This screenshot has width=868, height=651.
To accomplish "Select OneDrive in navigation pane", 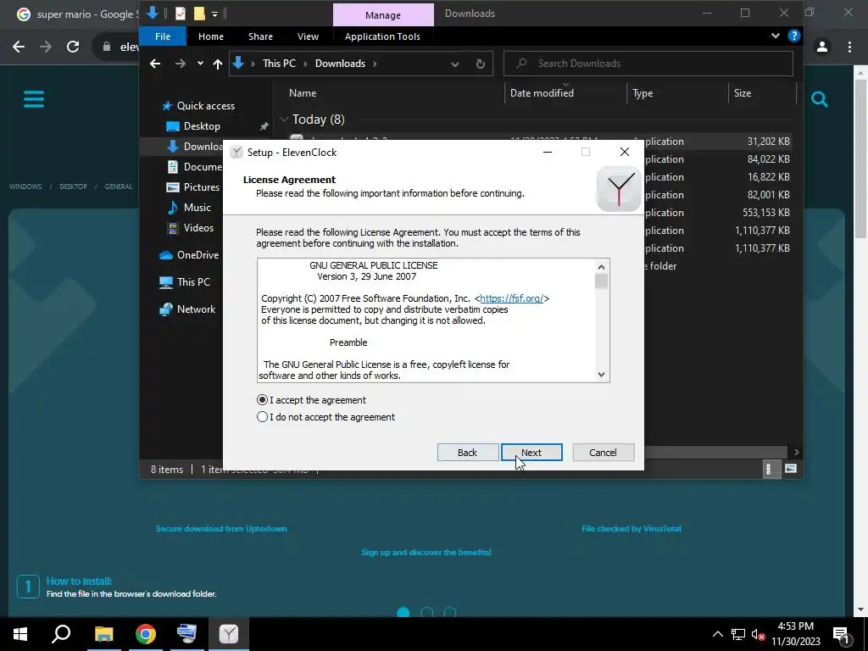I will tap(189, 255).
